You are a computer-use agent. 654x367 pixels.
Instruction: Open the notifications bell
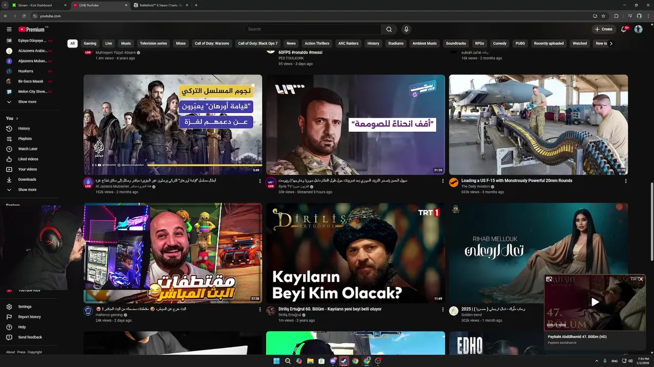click(623, 29)
